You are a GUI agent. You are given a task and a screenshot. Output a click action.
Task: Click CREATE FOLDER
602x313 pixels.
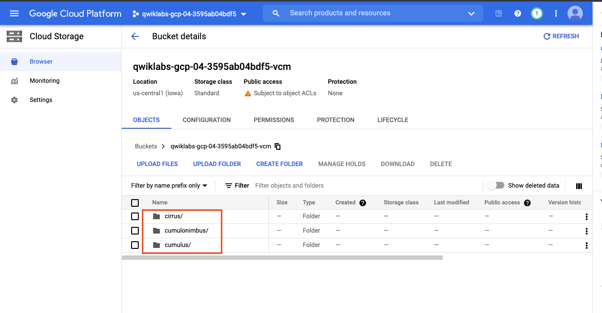279,164
